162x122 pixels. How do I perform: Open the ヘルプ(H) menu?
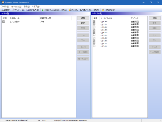(36, 6)
